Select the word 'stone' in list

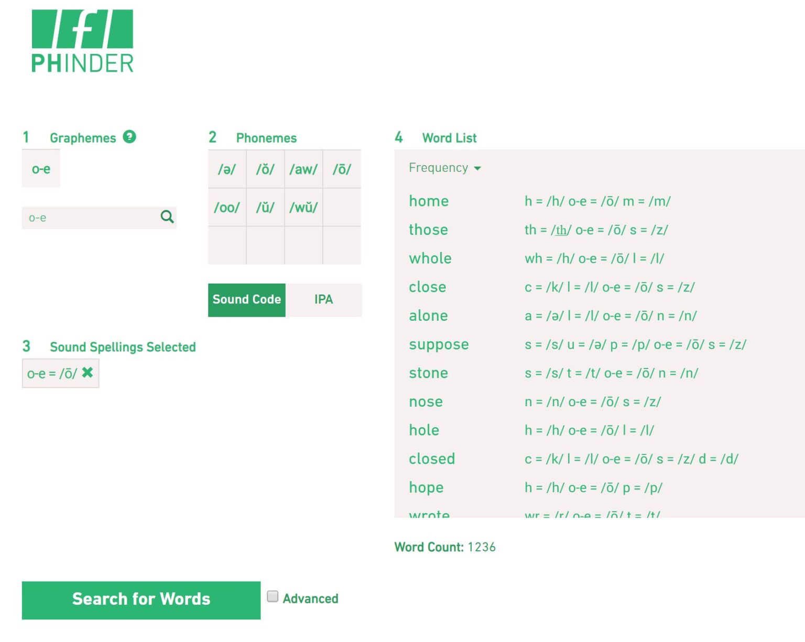(428, 373)
